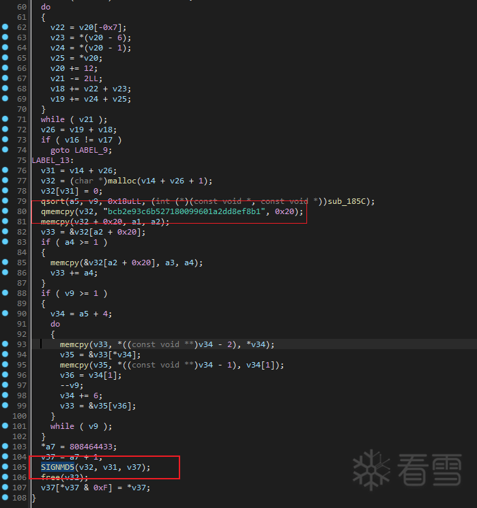The height and width of the screenshot is (508, 477).
Task: Click variable v34 assigned on line 90
Action: (x=57, y=314)
